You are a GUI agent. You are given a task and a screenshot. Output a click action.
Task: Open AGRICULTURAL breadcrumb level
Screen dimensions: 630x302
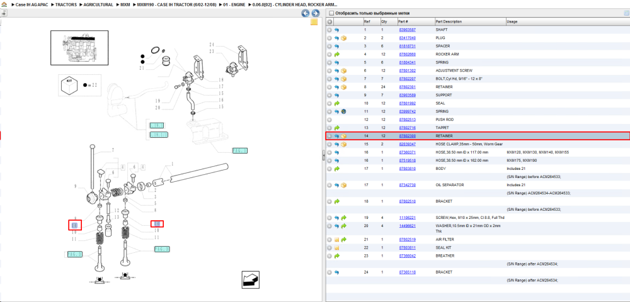98,4
